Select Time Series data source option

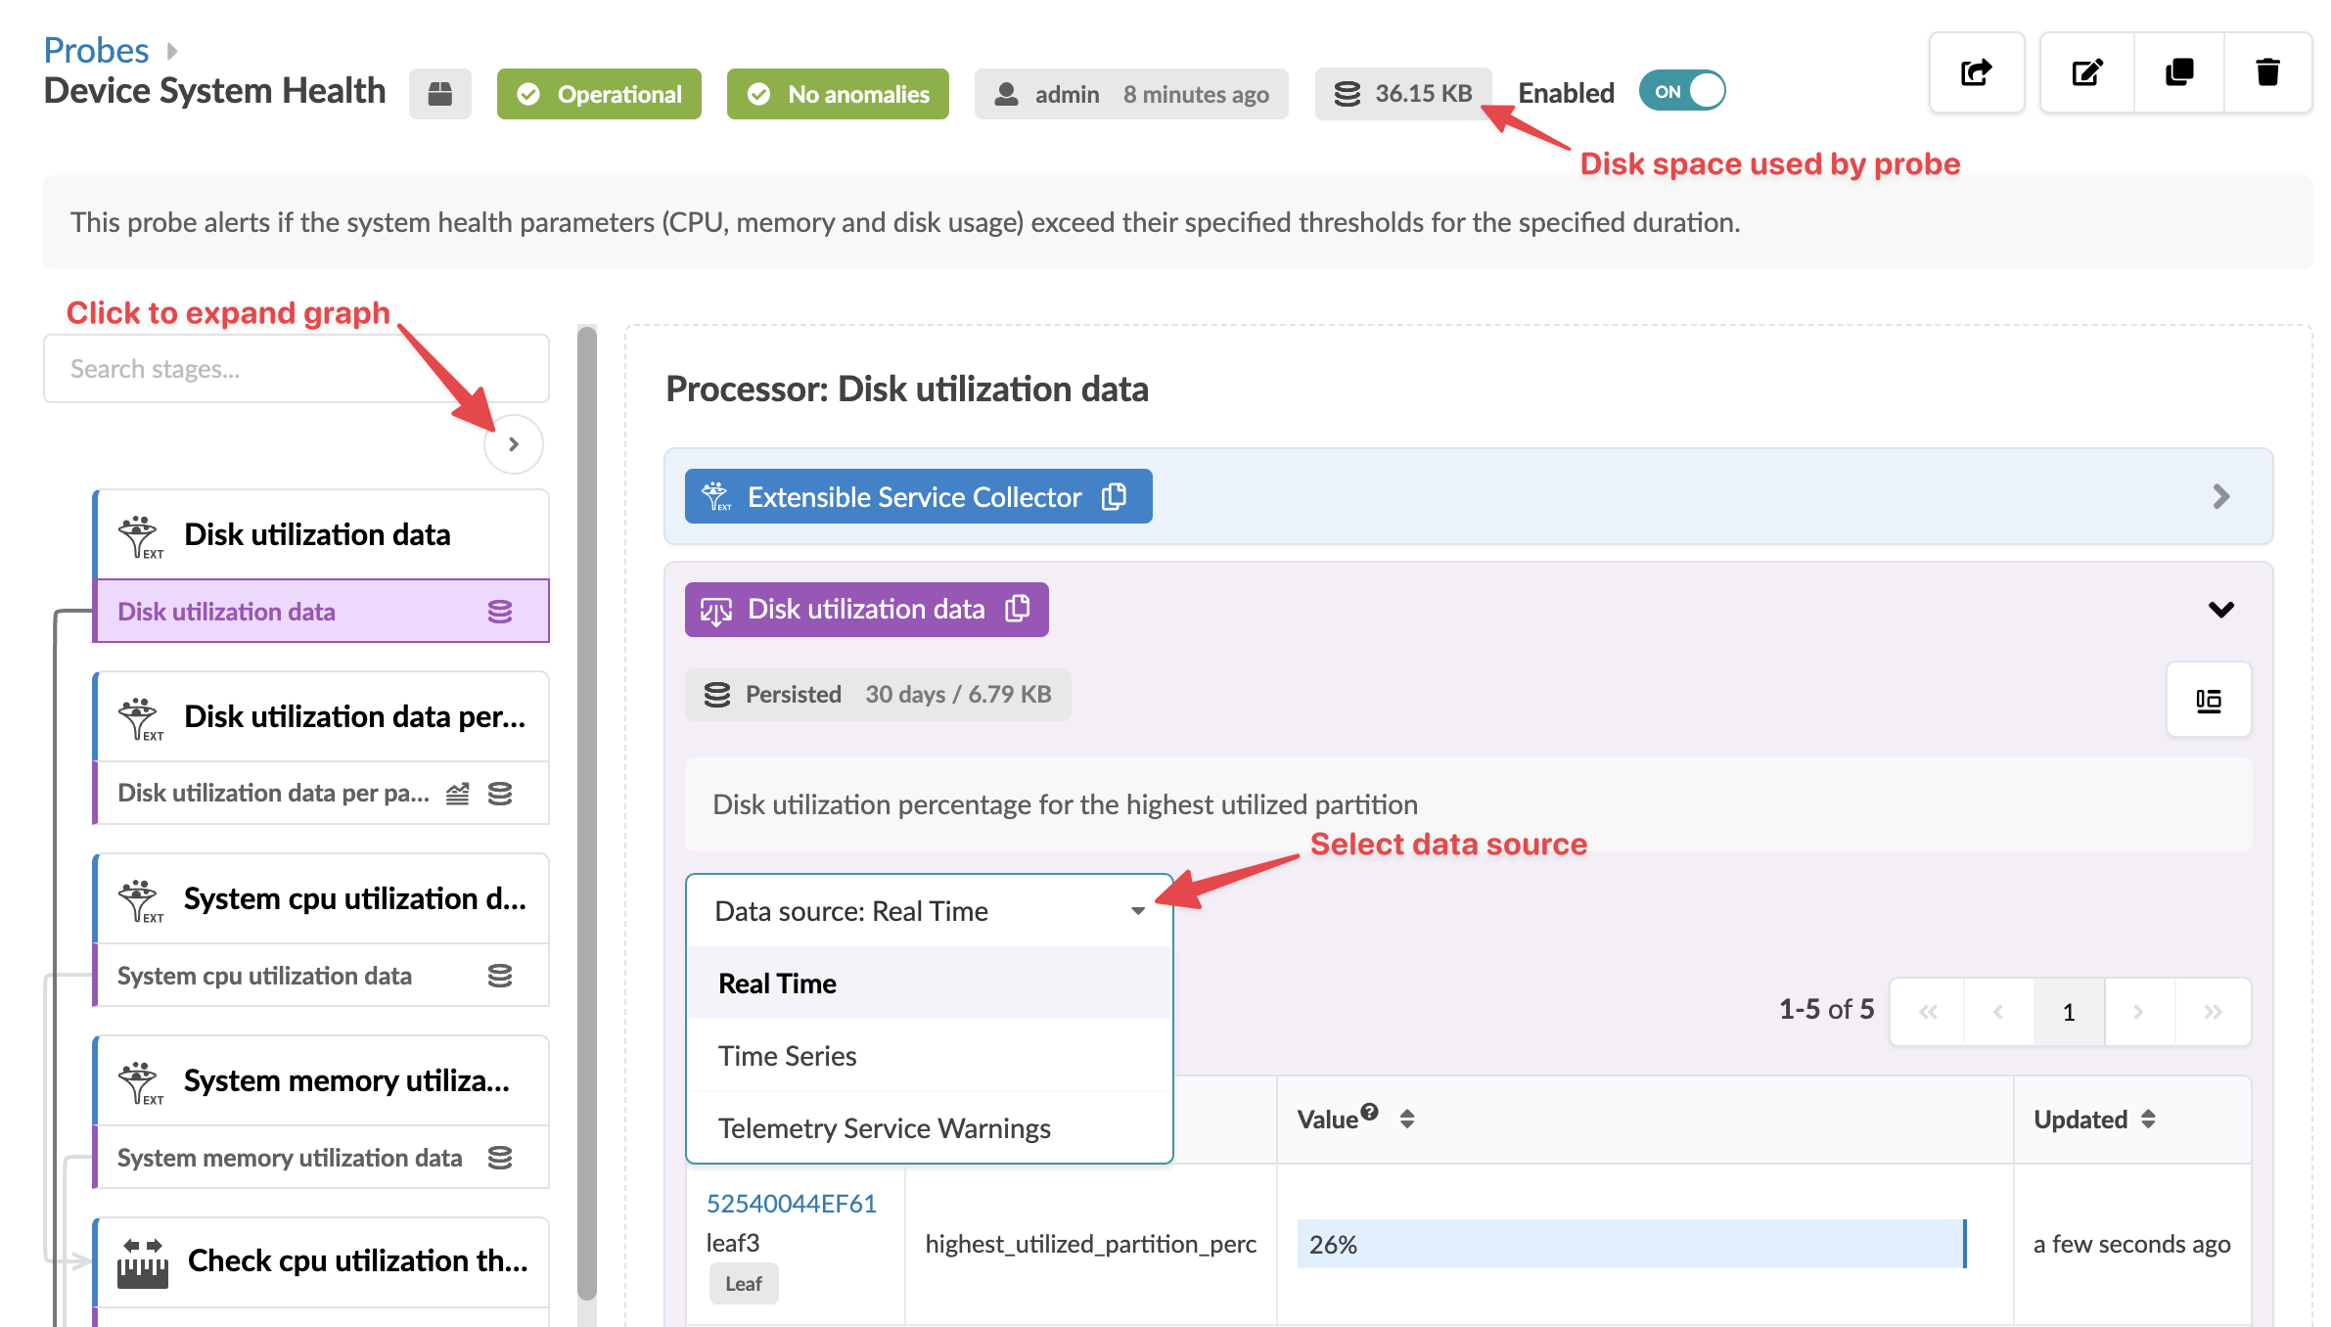[x=788, y=1056]
